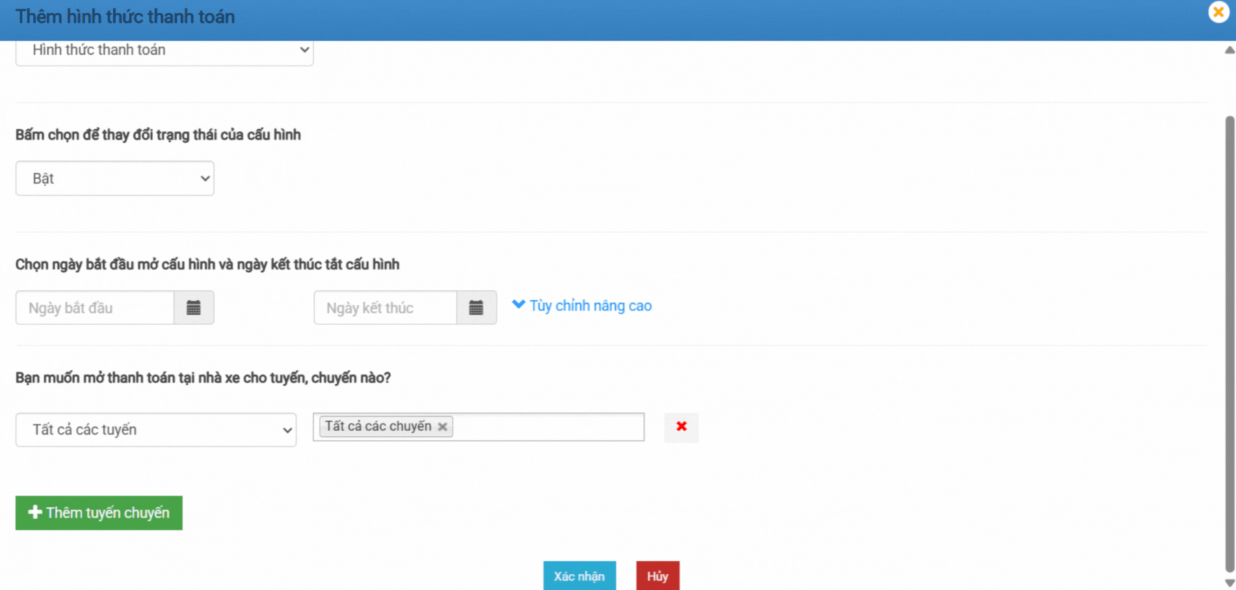Open the 'Bật' status dropdown
This screenshot has width=1236, height=590.
pos(114,179)
